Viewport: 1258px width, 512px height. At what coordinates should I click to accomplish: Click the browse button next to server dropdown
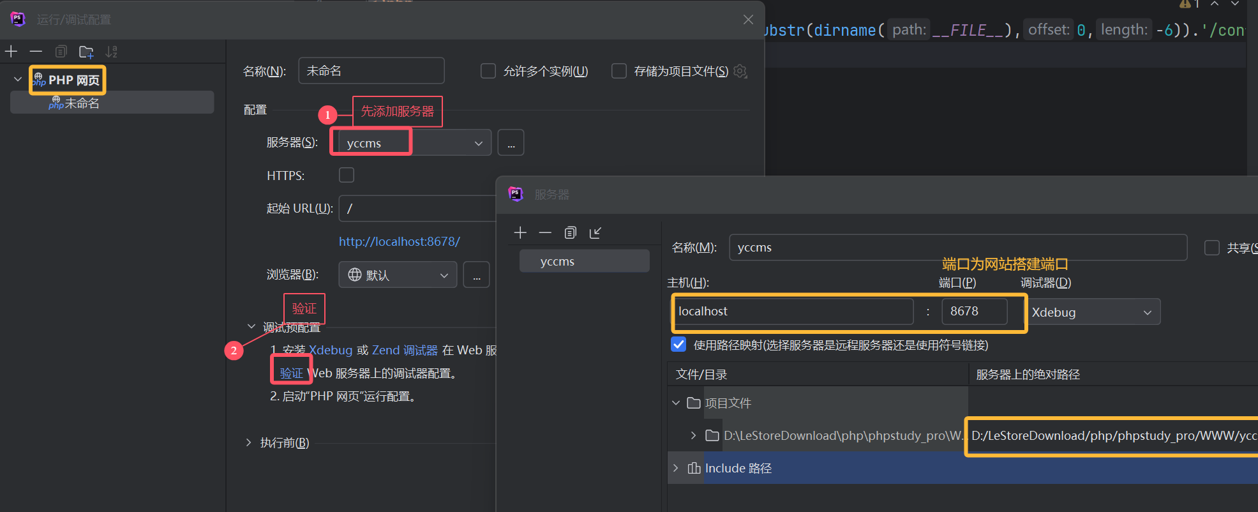(511, 143)
